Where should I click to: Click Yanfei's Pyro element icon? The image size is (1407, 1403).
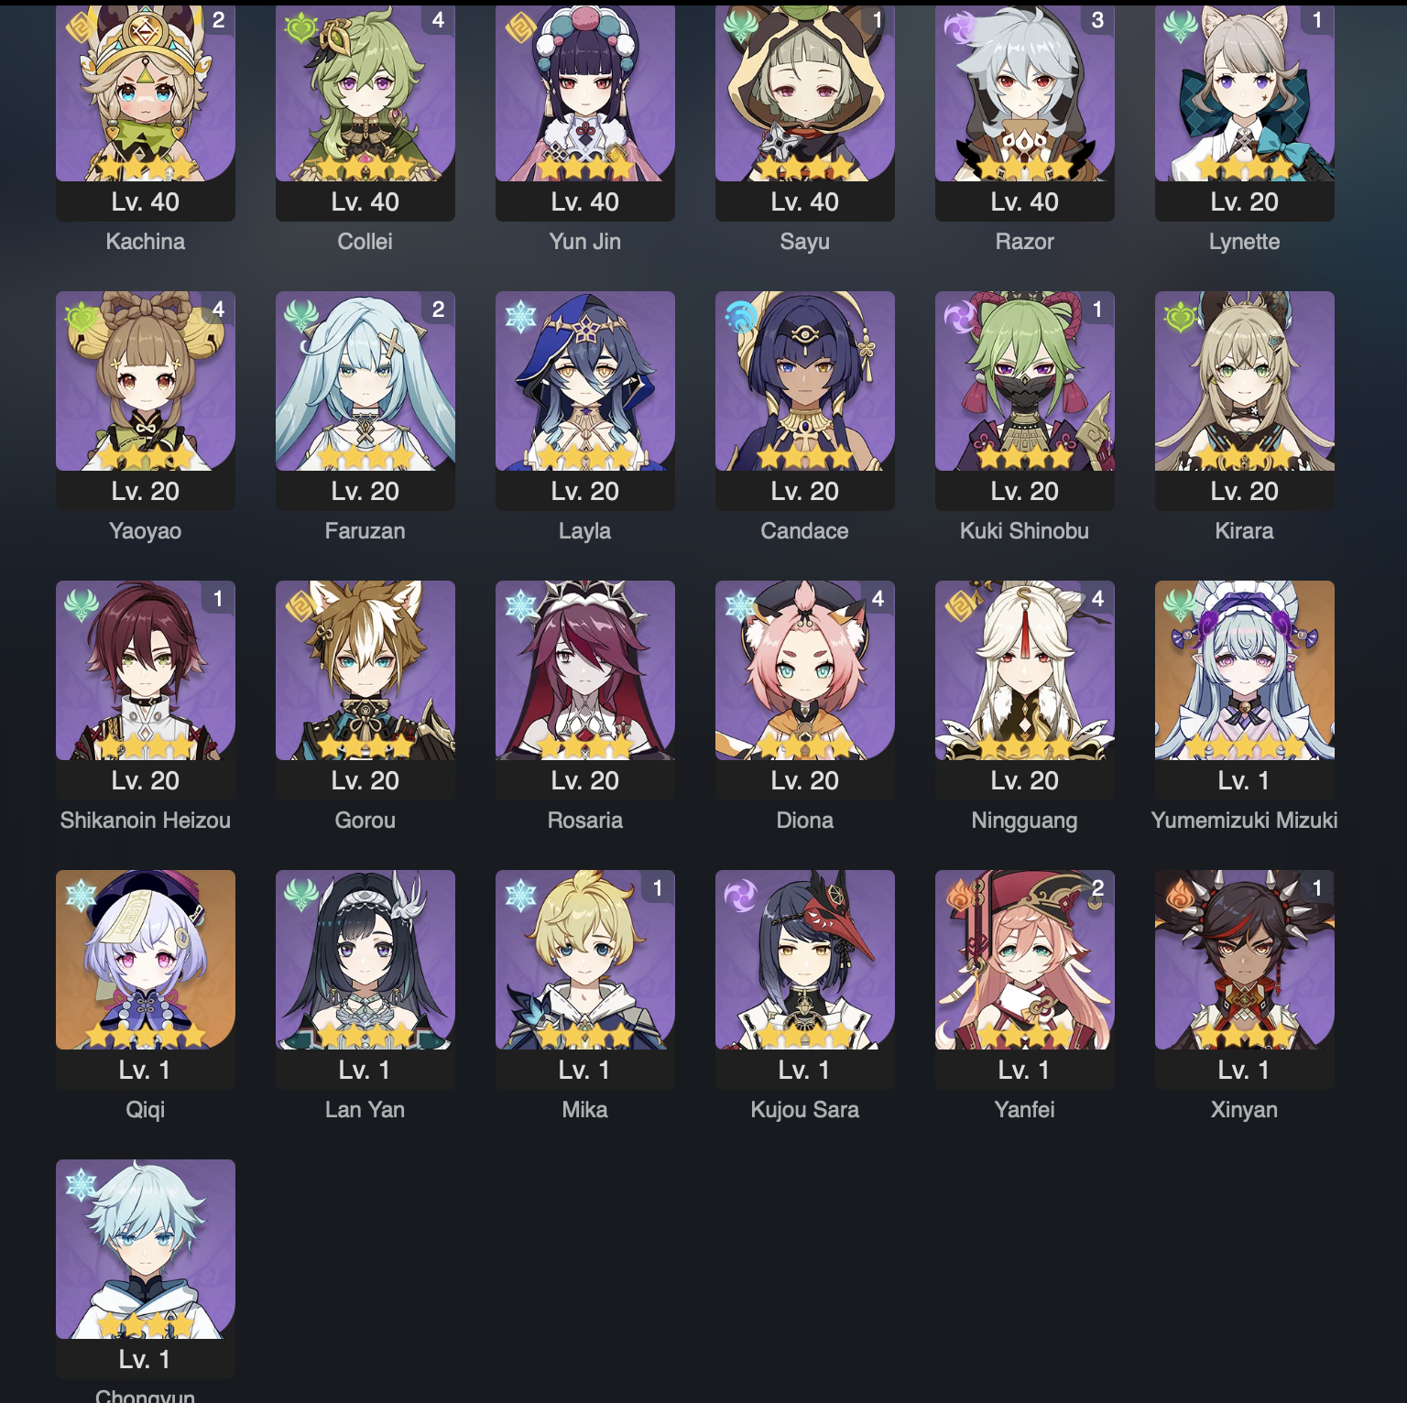(x=960, y=896)
